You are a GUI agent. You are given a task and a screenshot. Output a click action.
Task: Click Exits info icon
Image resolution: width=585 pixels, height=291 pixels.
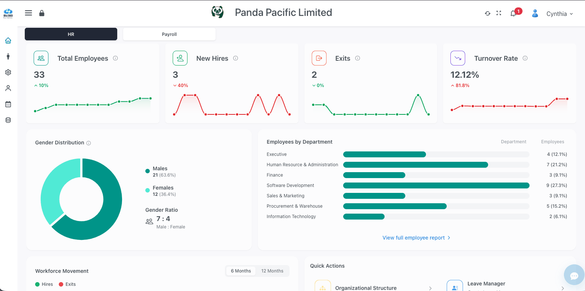point(358,58)
